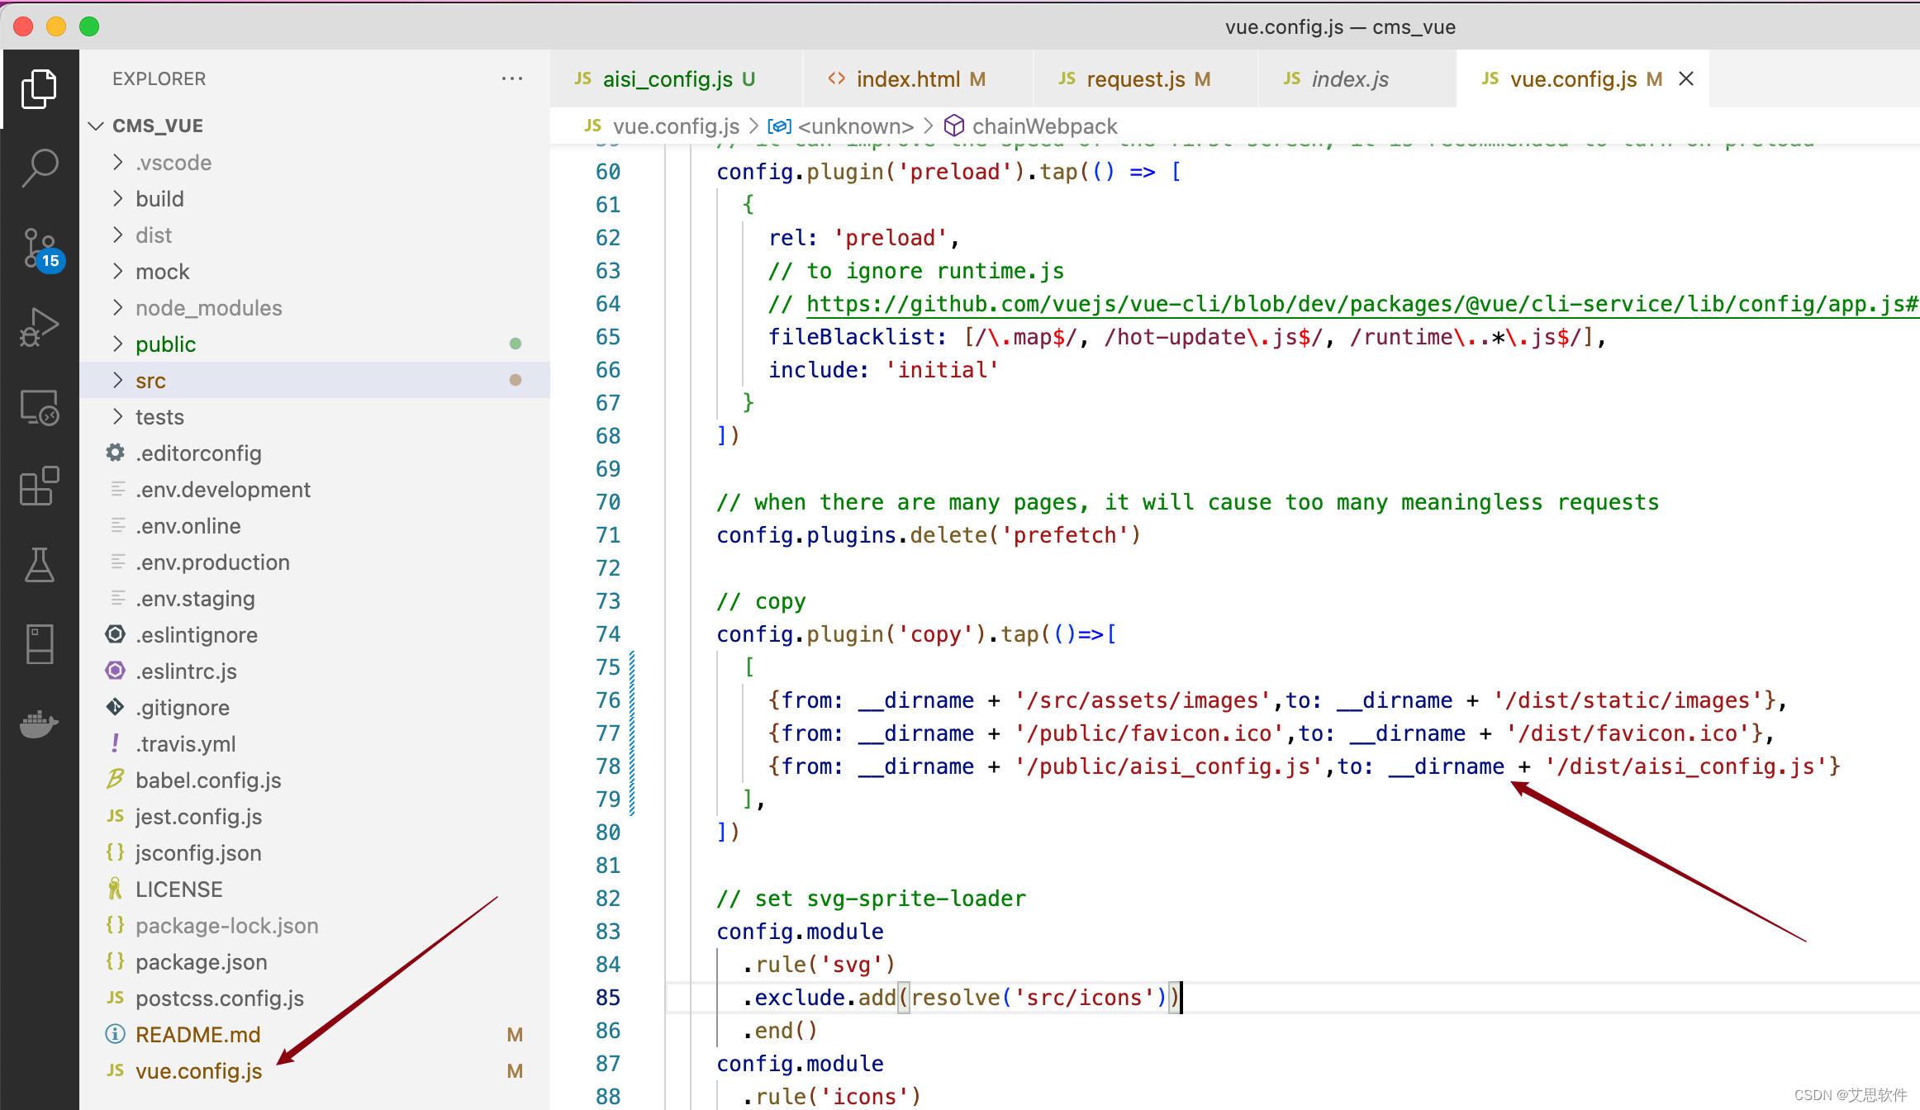Open the Remote Explorer icon

pyautogui.click(x=39, y=406)
